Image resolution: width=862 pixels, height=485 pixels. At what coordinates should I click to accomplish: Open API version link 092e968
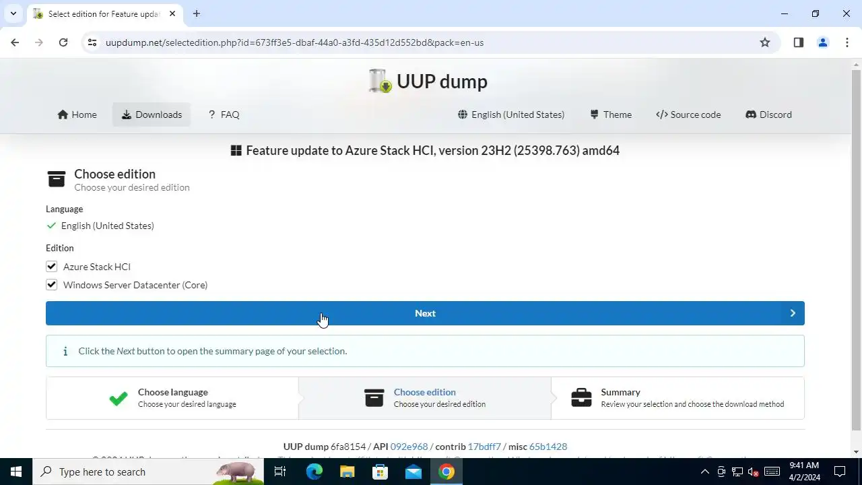(x=409, y=447)
